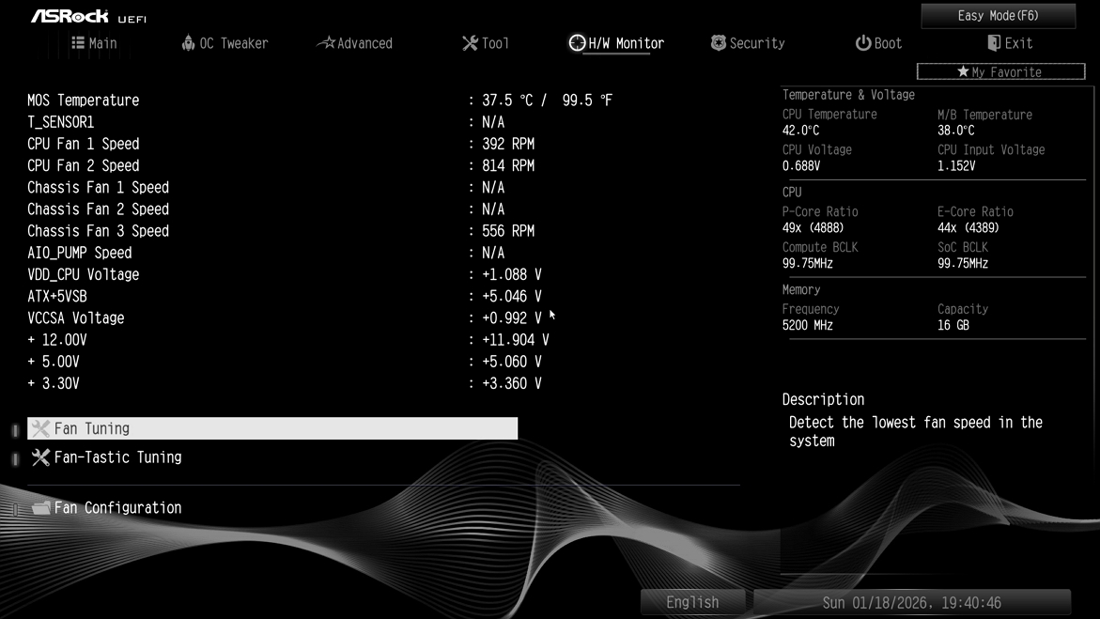The height and width of the screenshot is (619, 1100).
Task: Open the Fan Configuration folder icon
Action: click(39, 507)
